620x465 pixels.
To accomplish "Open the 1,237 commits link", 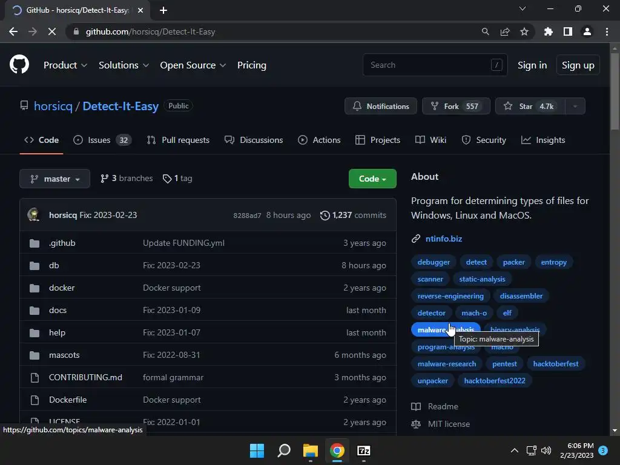I will pos(353,215).
